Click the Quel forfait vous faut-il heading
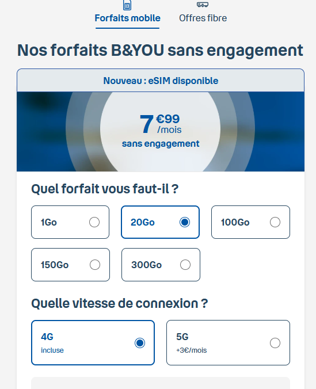Screen dimensions: 316x389 coord(105,189)
